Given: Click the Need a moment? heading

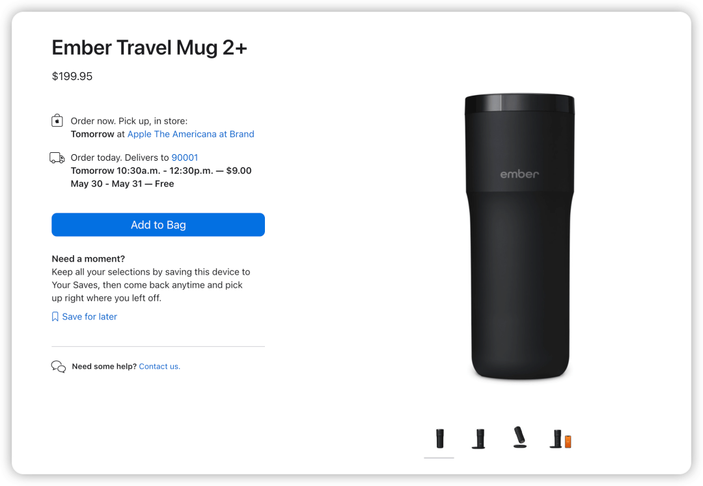Looking at the screenshot, I should click(89, 259).
